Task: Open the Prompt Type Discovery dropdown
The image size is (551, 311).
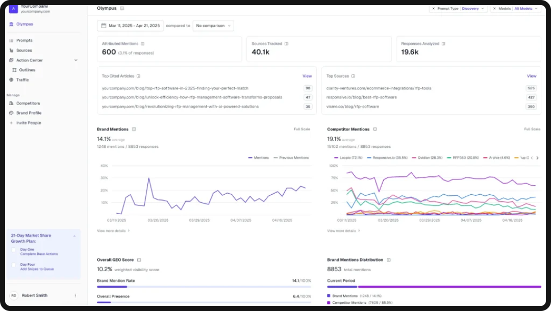Action: (471, 8)
